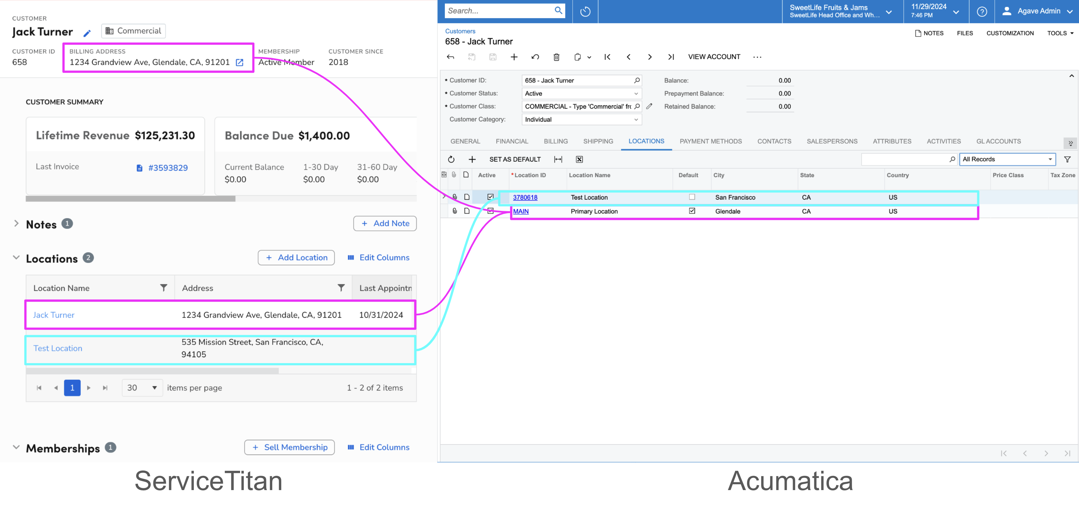Screen dimensions: 1079x506
Task: Open the business date 11/29/2024 dropdown
Action: [936, 11]
